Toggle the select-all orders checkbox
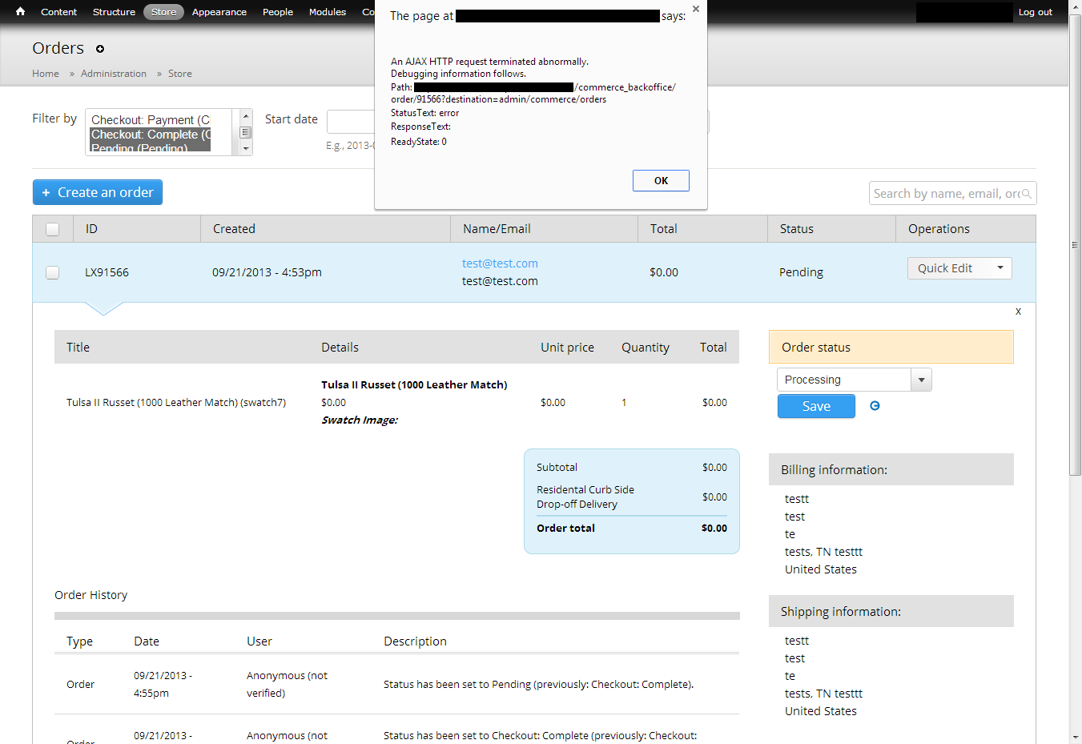The width and height of the screenshot is (1082, 744). pyautogui.click(x=53, y=229)
